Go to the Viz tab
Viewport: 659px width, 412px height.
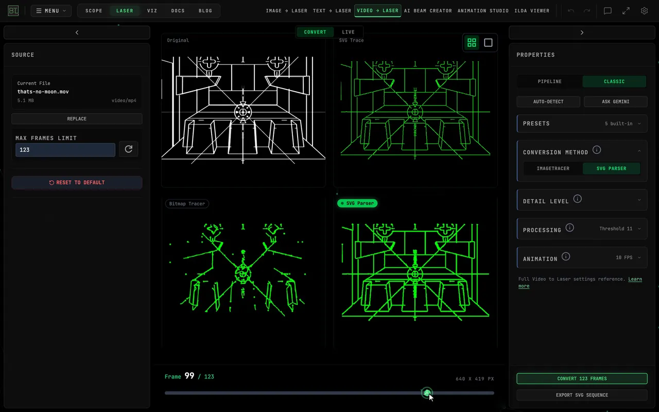click(152, 11)
